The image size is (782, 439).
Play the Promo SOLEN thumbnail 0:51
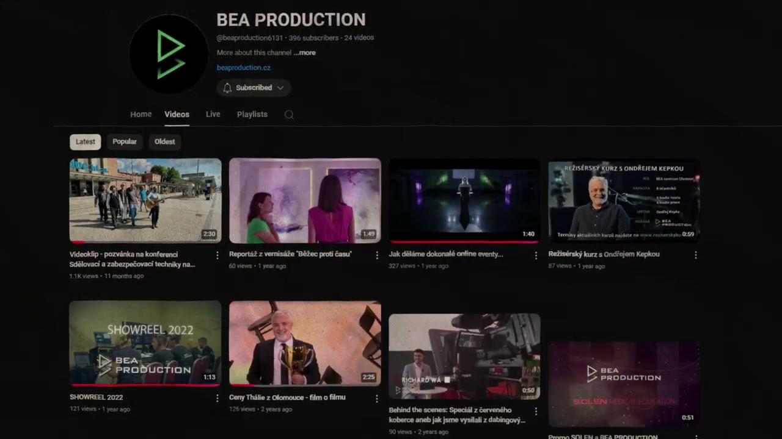tap(624, 384)
